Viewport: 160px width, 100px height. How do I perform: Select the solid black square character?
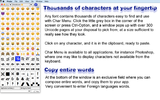(8, 74)
